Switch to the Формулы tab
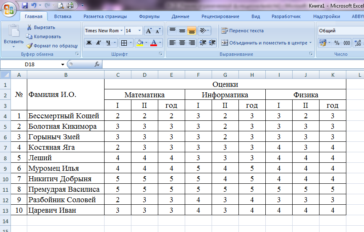 pos(149,16)
